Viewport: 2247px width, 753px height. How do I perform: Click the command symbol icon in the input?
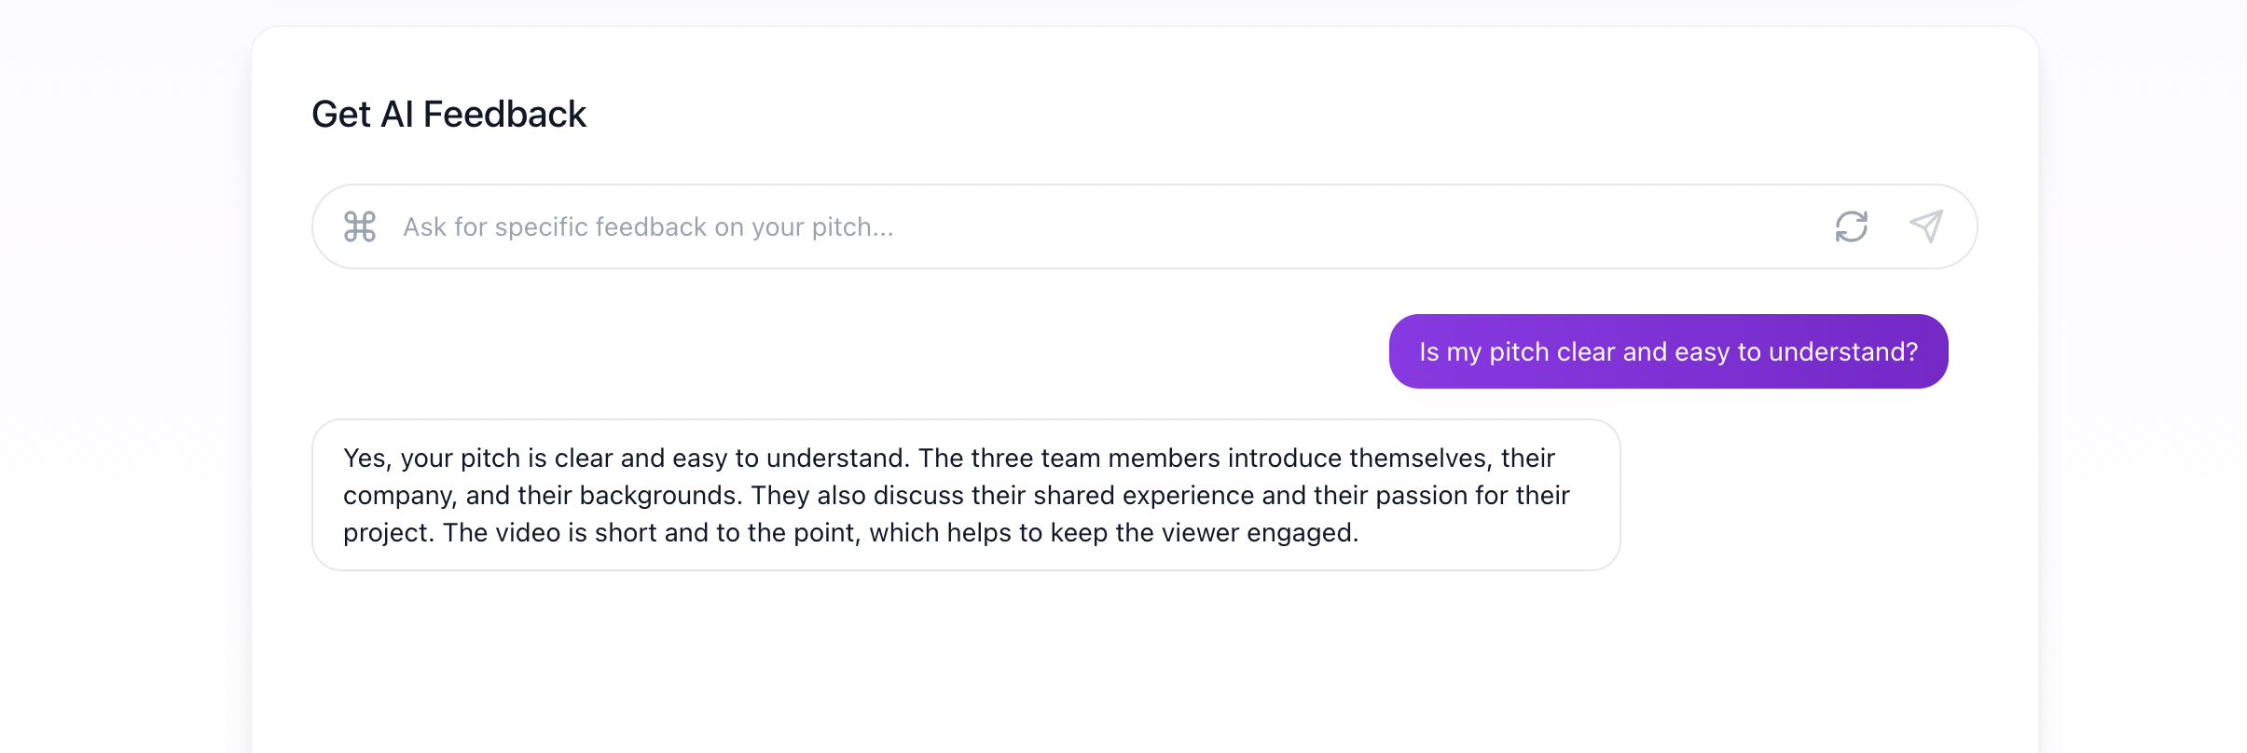tap(360, 226)
